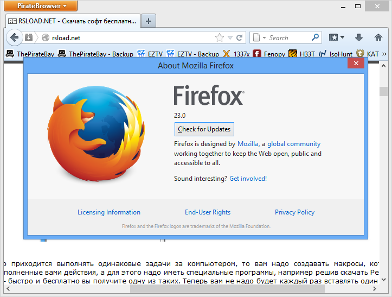
Task: Click the vertical scrollbar down arrow
Action: [x=383, y=280]
